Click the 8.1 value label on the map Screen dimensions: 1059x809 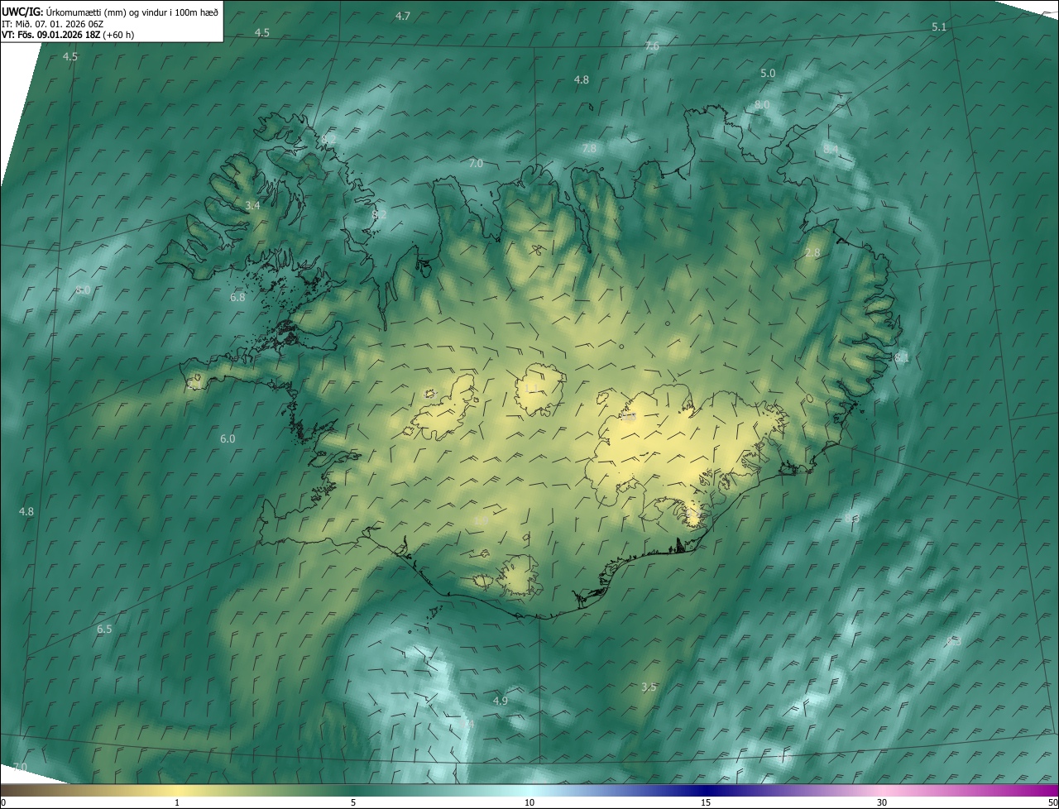pyautogui.click(x=902, y=357)
